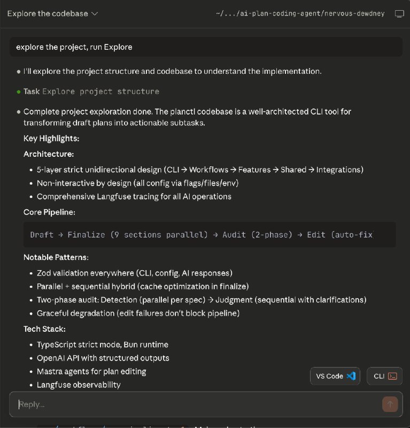Click the bullet beside 'Zod validation everywhere'
This screenshot has height=428, width=410.
pyautogui.click(x=30, y=273)
